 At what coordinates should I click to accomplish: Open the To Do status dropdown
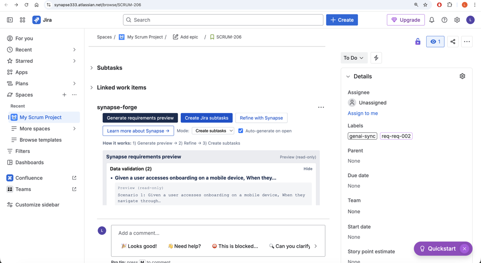click(x=353, y=58)
